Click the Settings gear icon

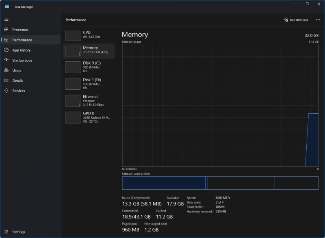(6, 232)
